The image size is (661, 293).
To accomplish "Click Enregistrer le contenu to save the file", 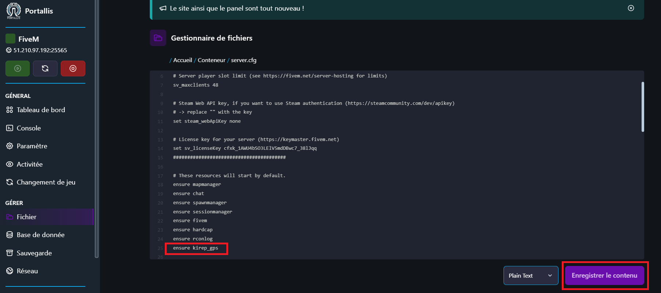I will click(604, 275).
